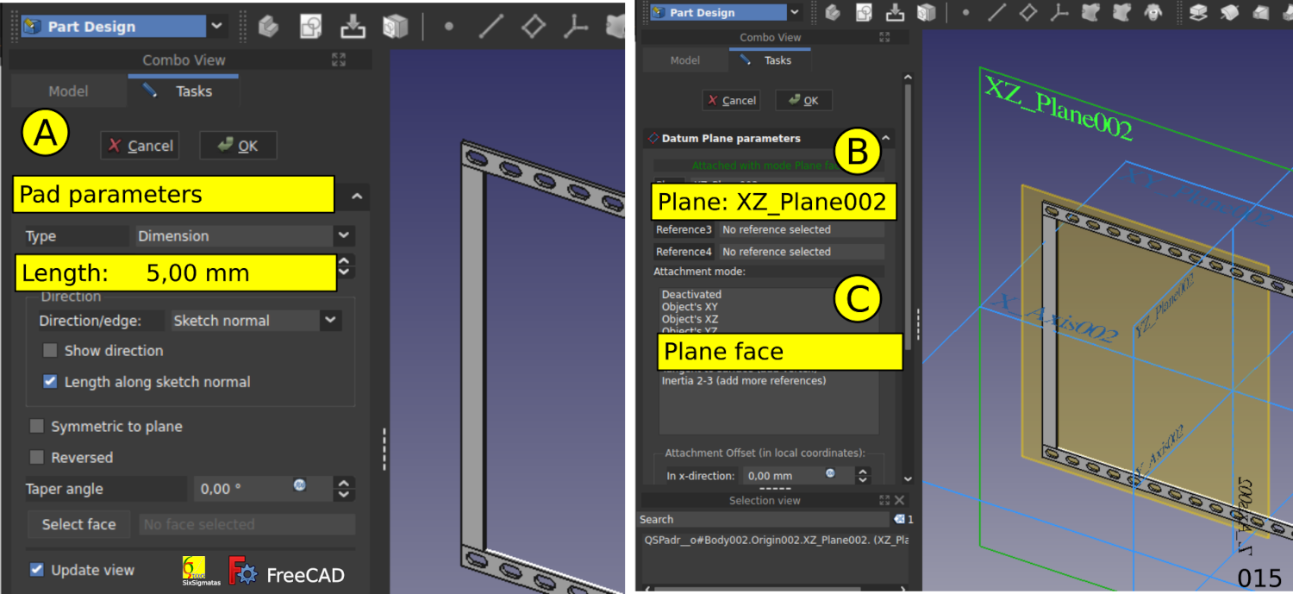Click Map sketch to face icon, left screenshot
Image resolution: width=1293 pixels, height=594 pixels.
(x=395, y=27)
